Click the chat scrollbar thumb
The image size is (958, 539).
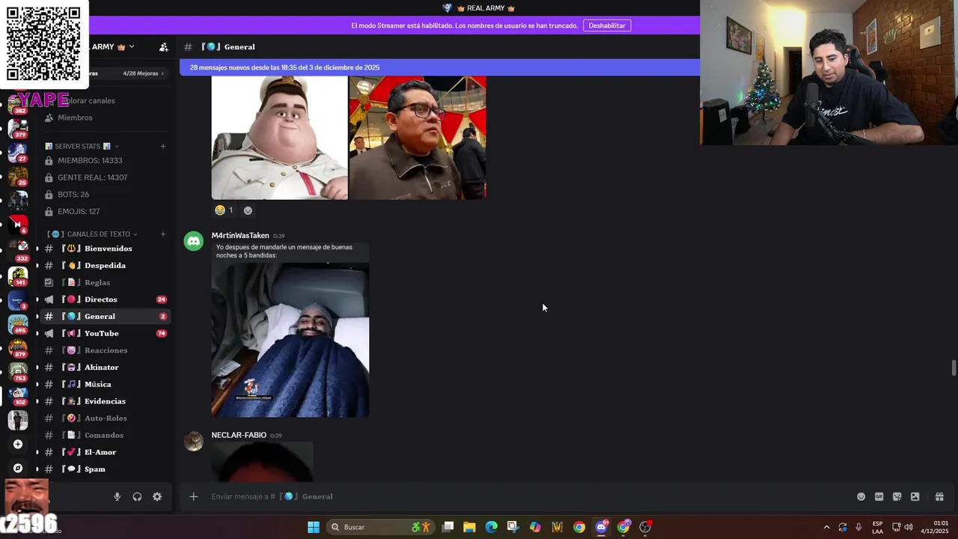tap(954, 368)
